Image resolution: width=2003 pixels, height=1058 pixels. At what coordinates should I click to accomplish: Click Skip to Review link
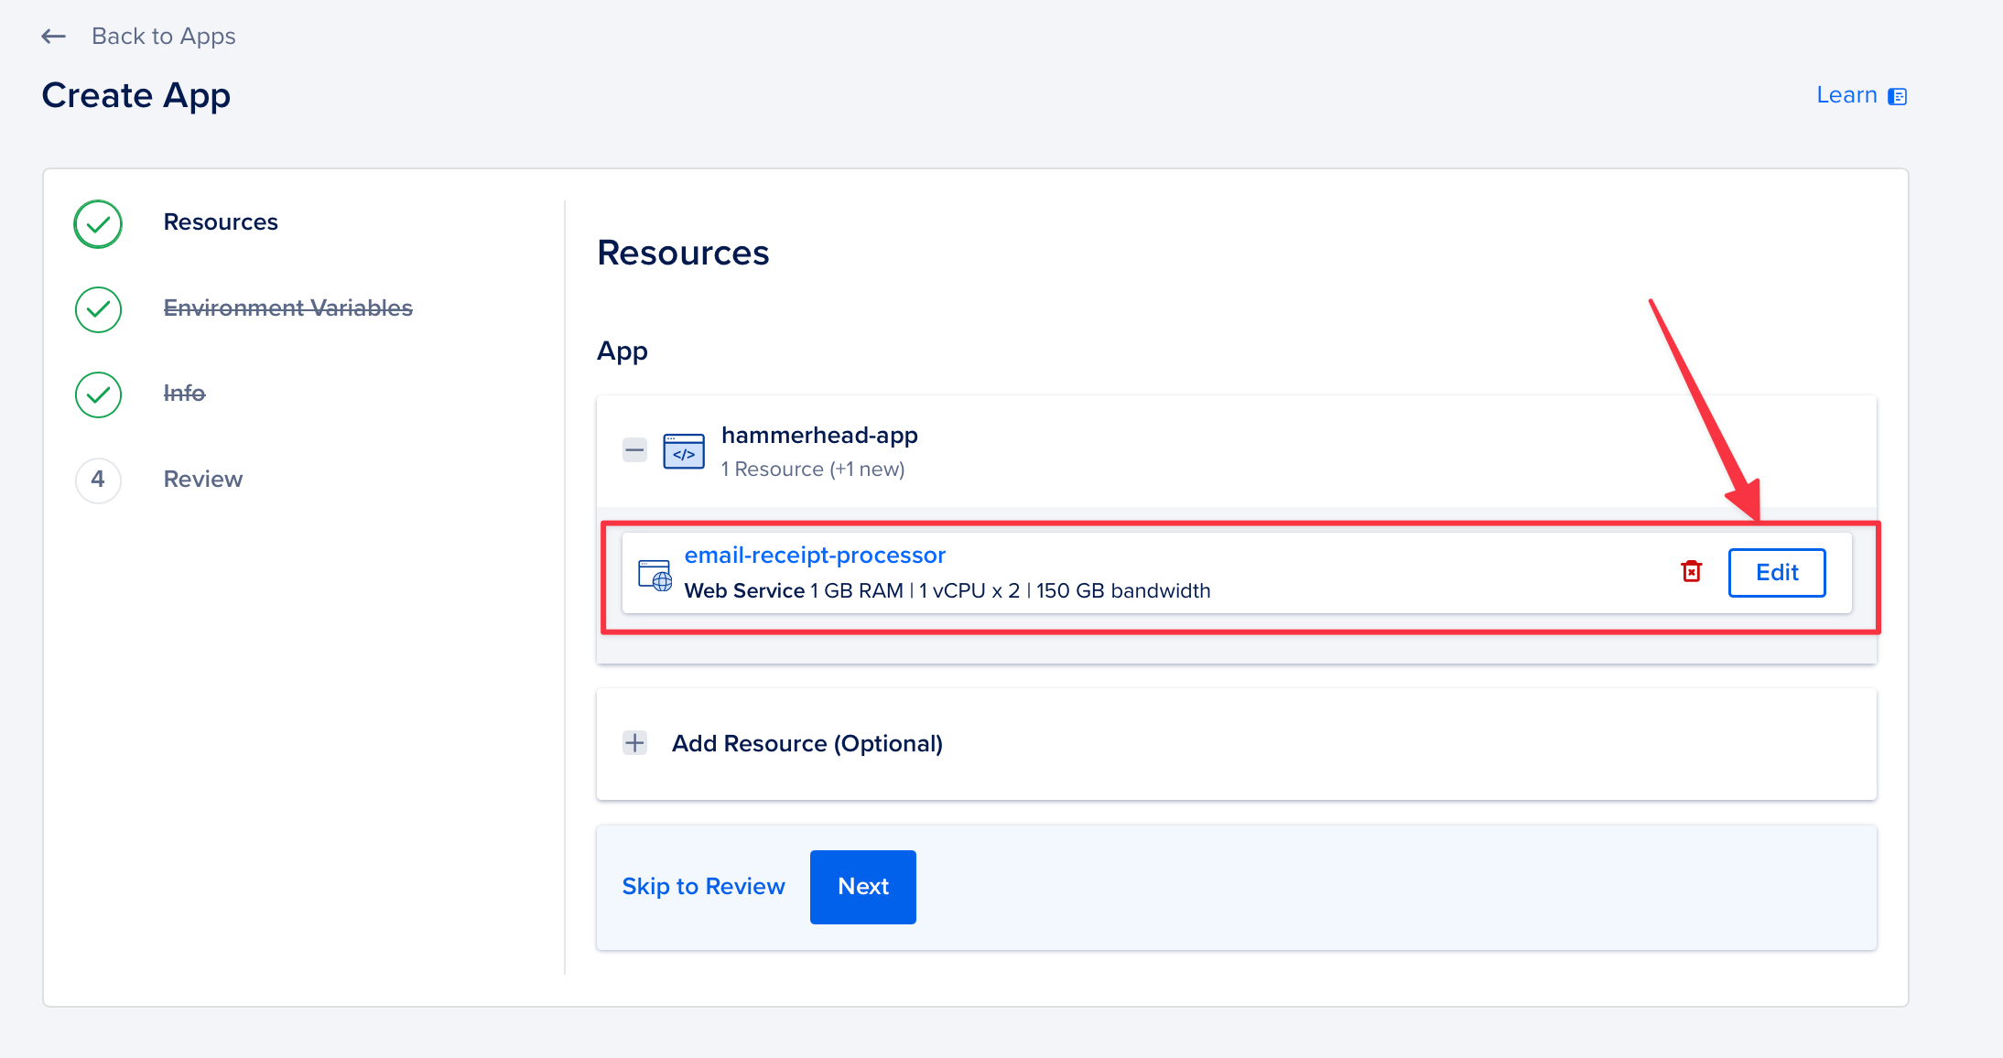703,887
